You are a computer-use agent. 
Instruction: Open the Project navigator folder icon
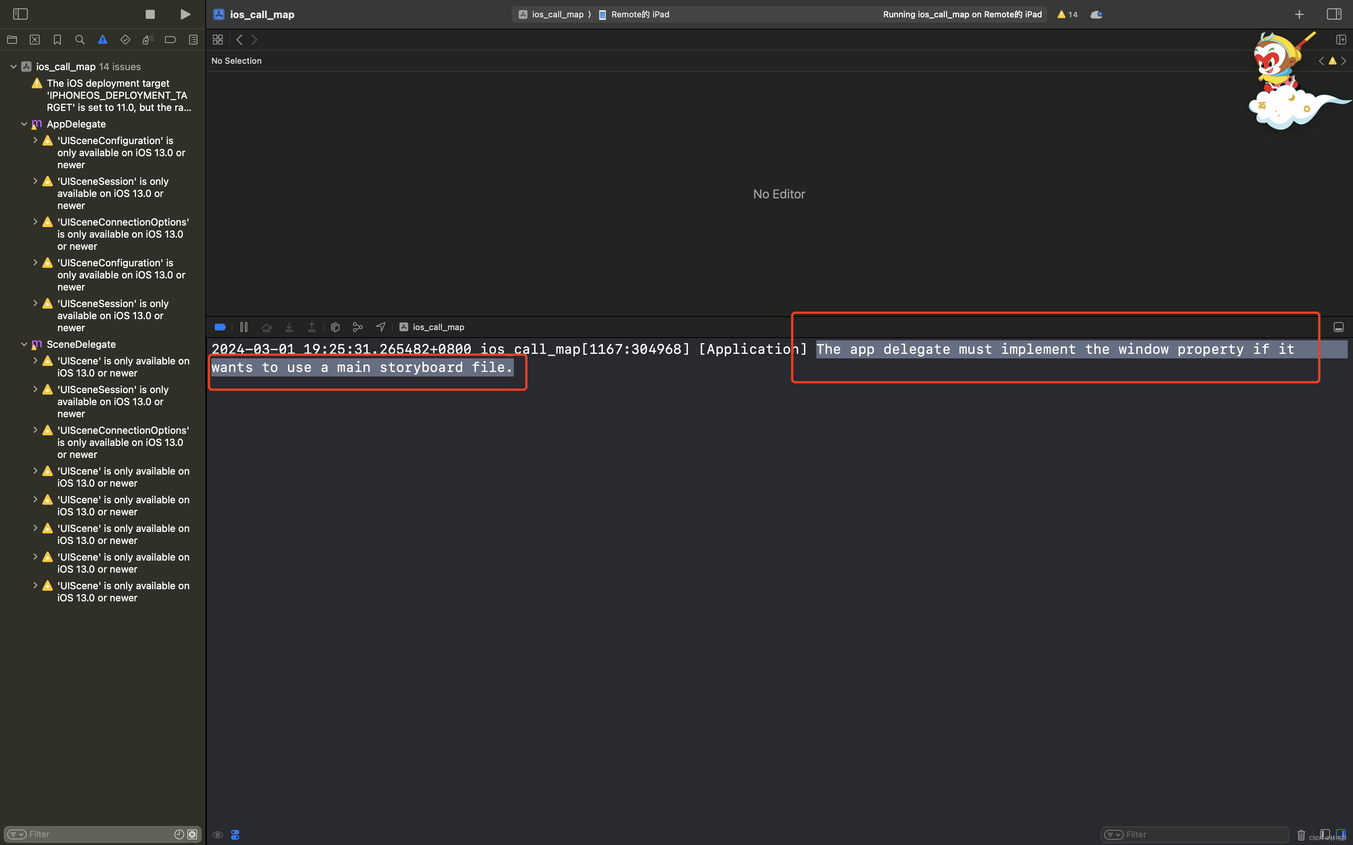tap(12, 40)
